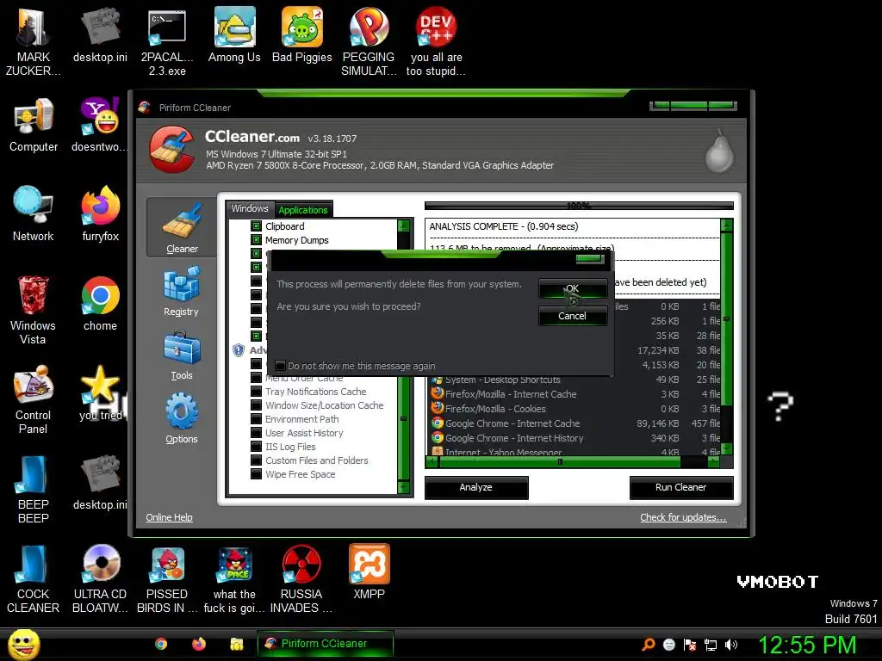The height and width of the screenshot is (661, 882).
Task: Open the Among Us desktop shortcut
Action: [x=234, y=34]
